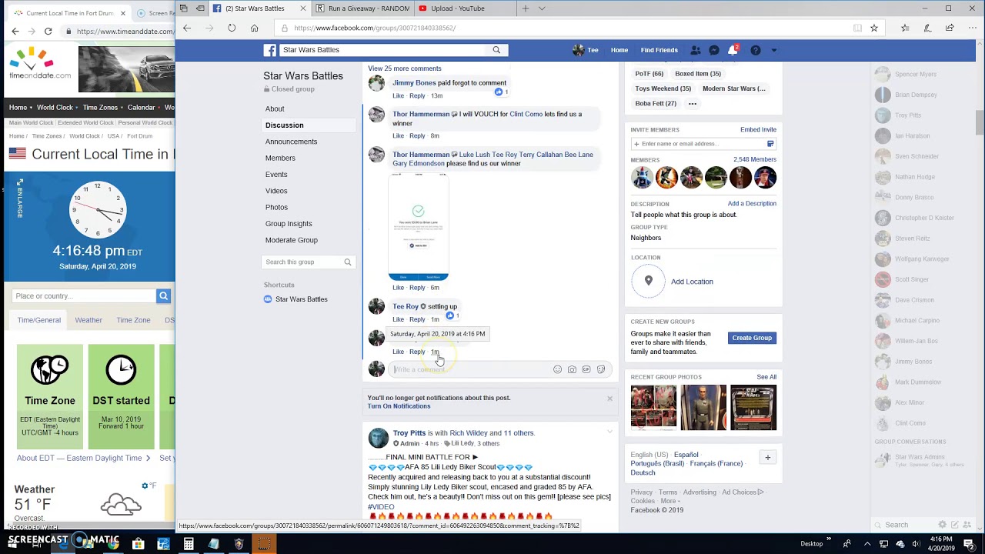
Task: Switch to Run a Giveaway tab
Action: pyautogui.click(x=362, y=8)
